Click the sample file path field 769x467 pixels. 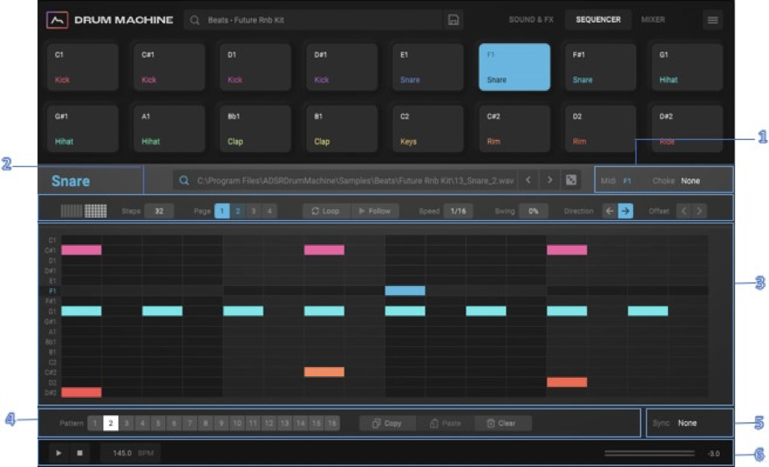point(345,180)
